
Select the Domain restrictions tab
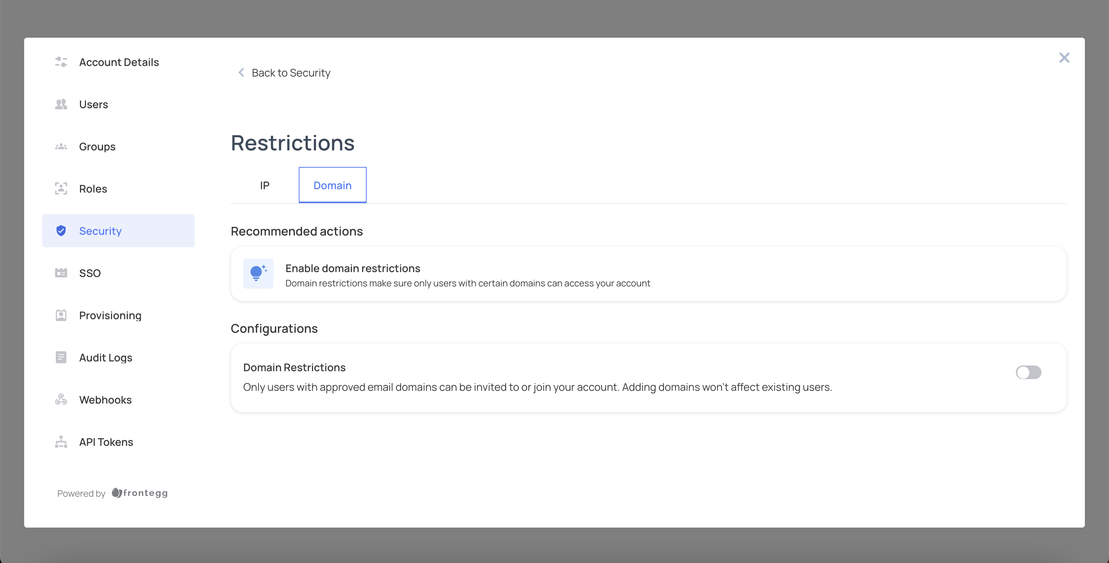click(x=332, y=185)
